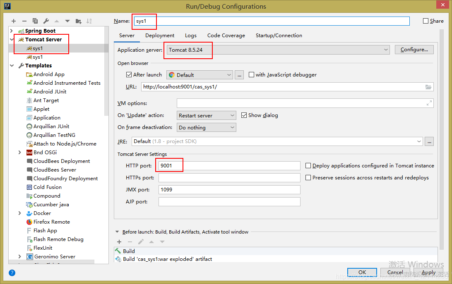Collapse the Templates tree node

[12, 66]
